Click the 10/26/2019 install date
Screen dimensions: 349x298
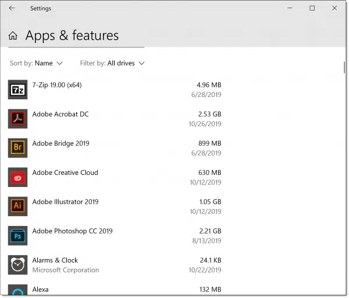[205, 124]
